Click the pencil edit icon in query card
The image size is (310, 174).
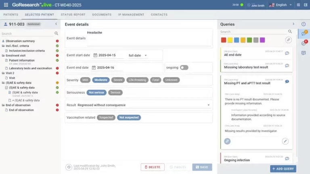[285, 141]
